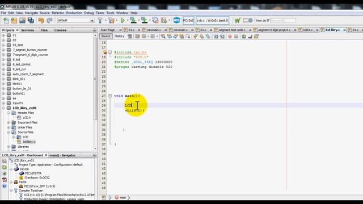Click the blue help icon in Dashboard sidebar
Screen dimensions: 363x204
coord(5,186)
